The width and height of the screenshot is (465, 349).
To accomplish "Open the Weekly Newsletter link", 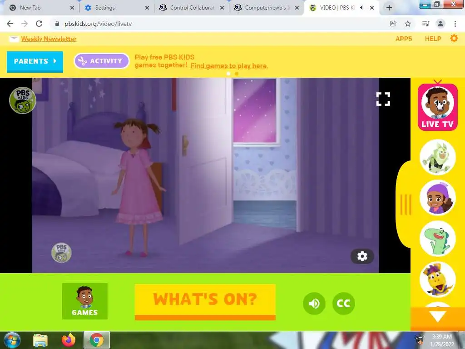I will [49, 39].
